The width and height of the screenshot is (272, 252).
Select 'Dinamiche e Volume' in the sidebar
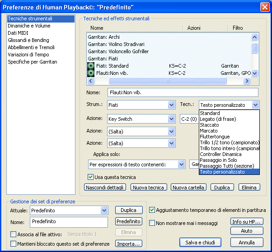[x=29, y=26]
